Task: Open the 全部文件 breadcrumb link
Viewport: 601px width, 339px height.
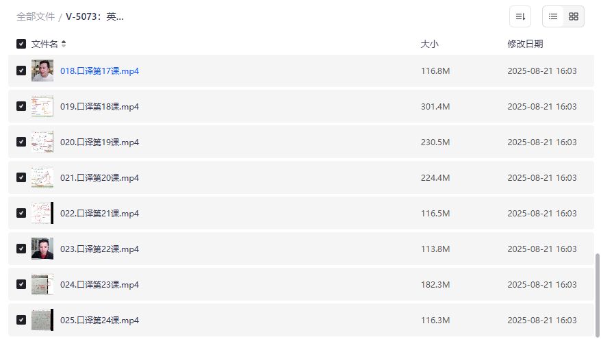Action: pos(36,16)
